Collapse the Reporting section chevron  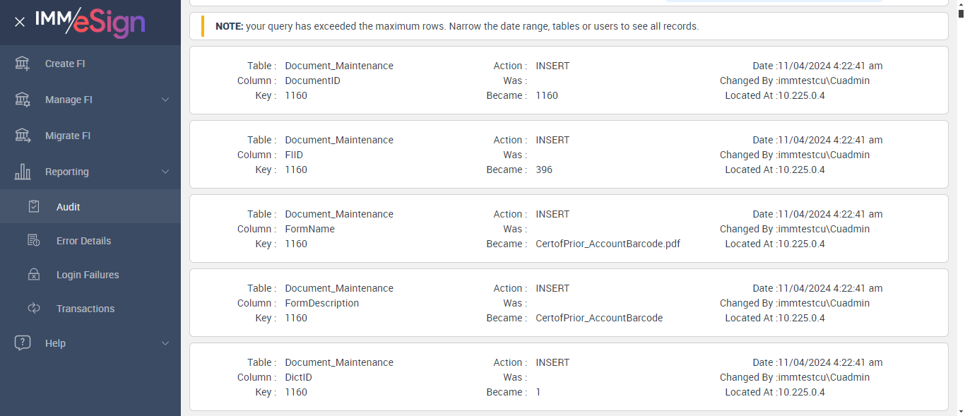coord(165,172)
